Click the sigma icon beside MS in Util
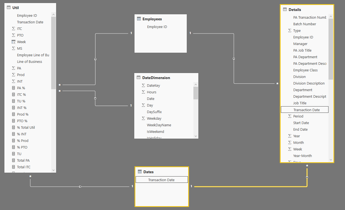 13,48
